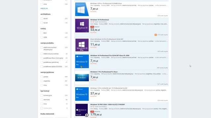Screen dimensions: 211x118
Task: Open Windows 10 Professional Pro 32/64 BIT Klucz PL OEM
Action: coord(110,55)
